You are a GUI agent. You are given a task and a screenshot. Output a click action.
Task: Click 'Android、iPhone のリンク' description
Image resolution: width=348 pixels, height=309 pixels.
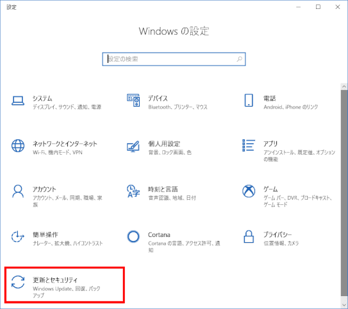pos(291,107)
